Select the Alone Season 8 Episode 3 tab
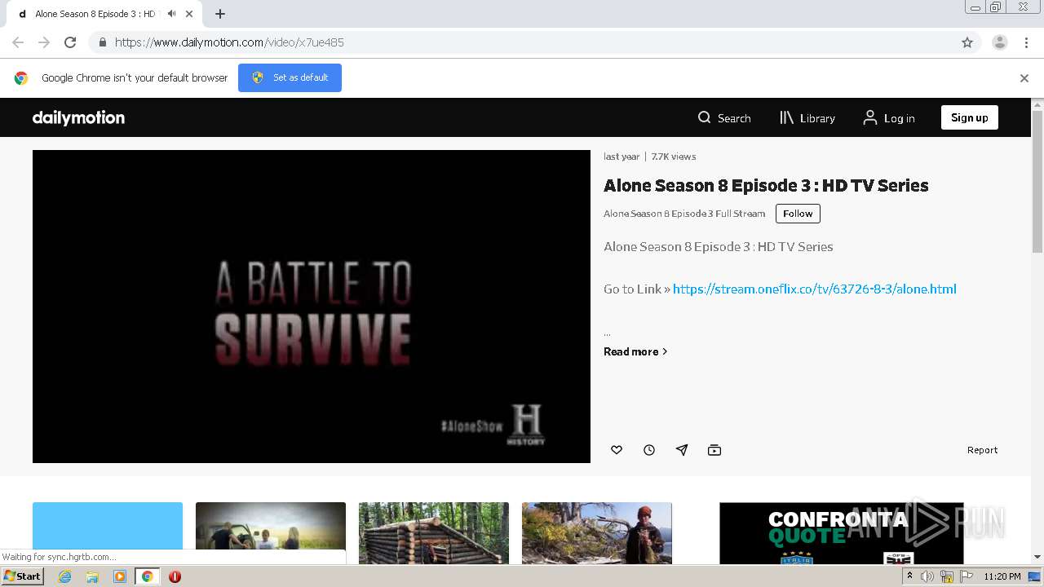This screenshot has height=587, width=1044. (x=94, y=14)
